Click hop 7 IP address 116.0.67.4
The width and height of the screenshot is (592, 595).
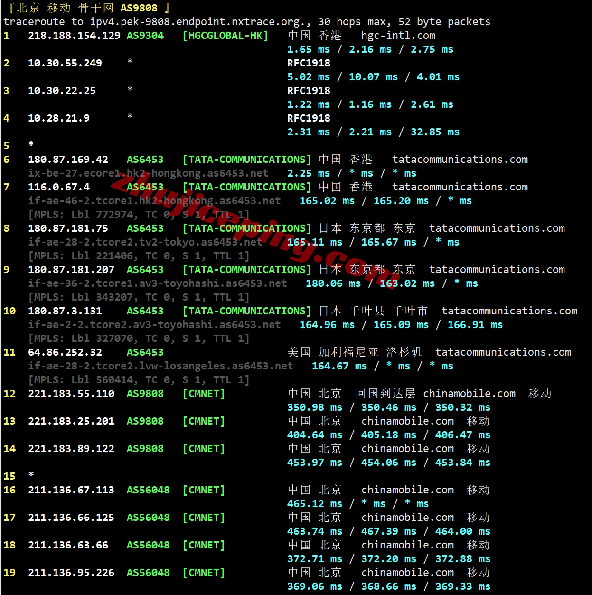(59, 187)
